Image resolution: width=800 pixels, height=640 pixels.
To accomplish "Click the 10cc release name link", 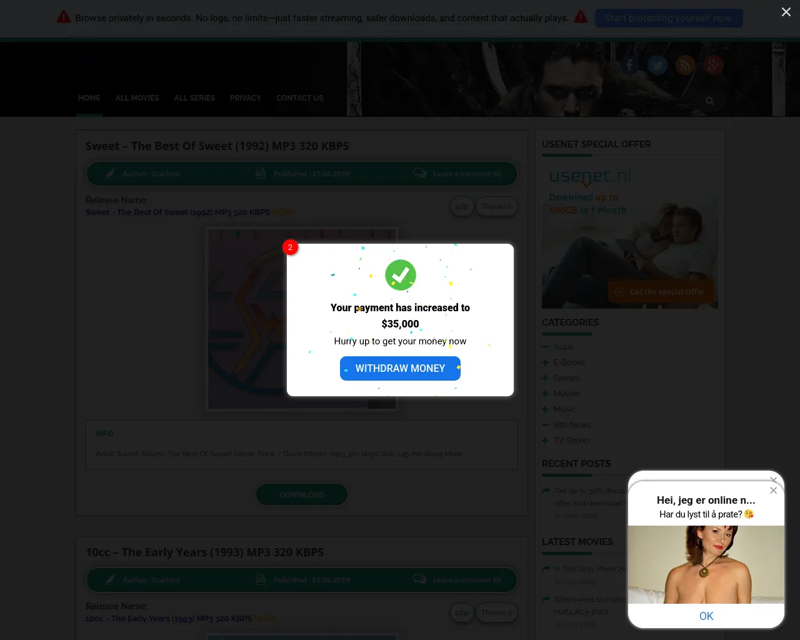I will pyautogui.click(x=169, y=619).
